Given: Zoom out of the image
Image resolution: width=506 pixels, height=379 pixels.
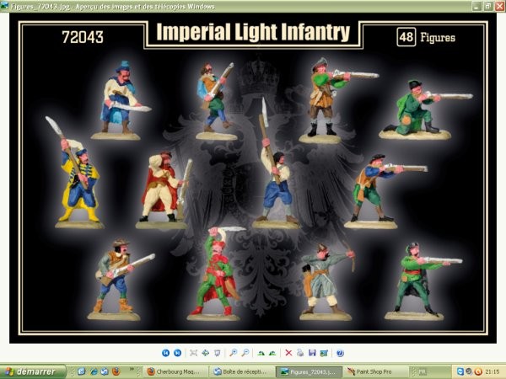Looking at the screenshot, I should 245,353.
